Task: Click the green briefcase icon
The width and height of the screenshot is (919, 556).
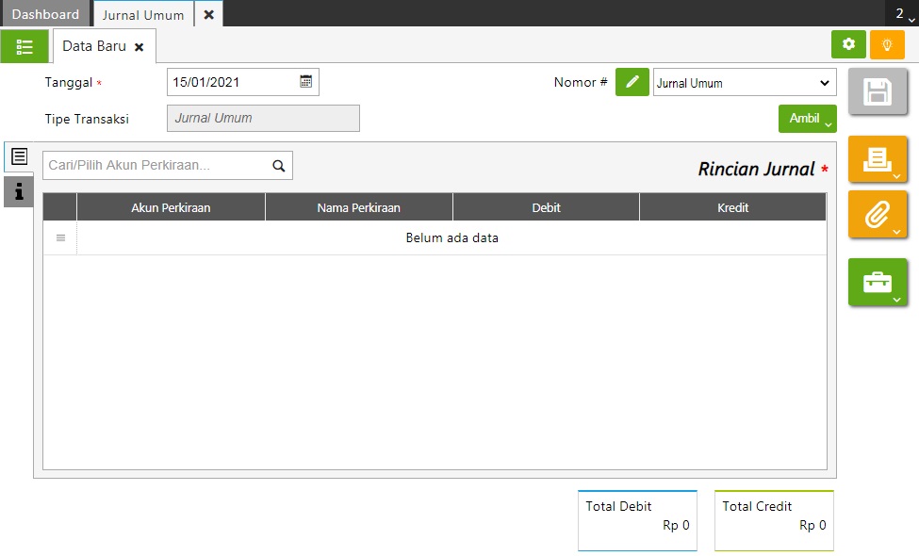Action: pyautogui.click(x=878, y=283)
